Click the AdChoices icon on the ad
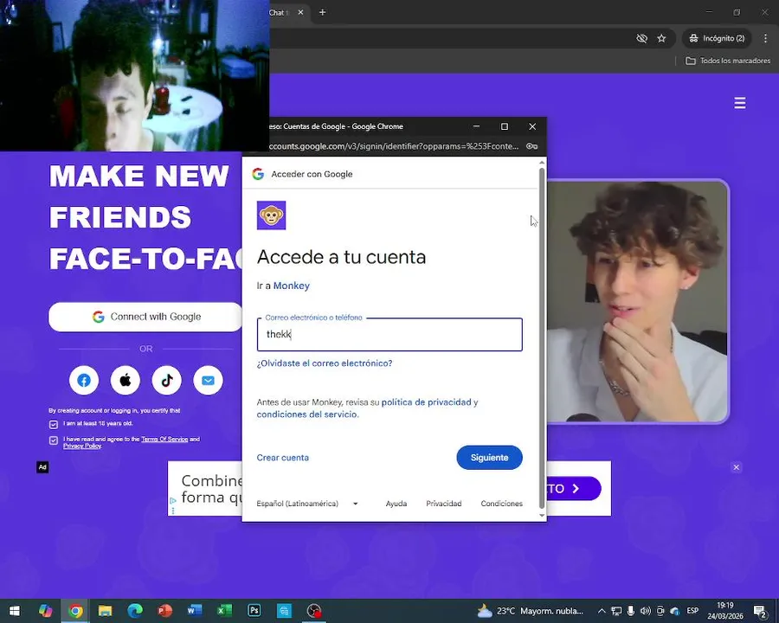Screen dimensions: 779x623 pos(173,500)
